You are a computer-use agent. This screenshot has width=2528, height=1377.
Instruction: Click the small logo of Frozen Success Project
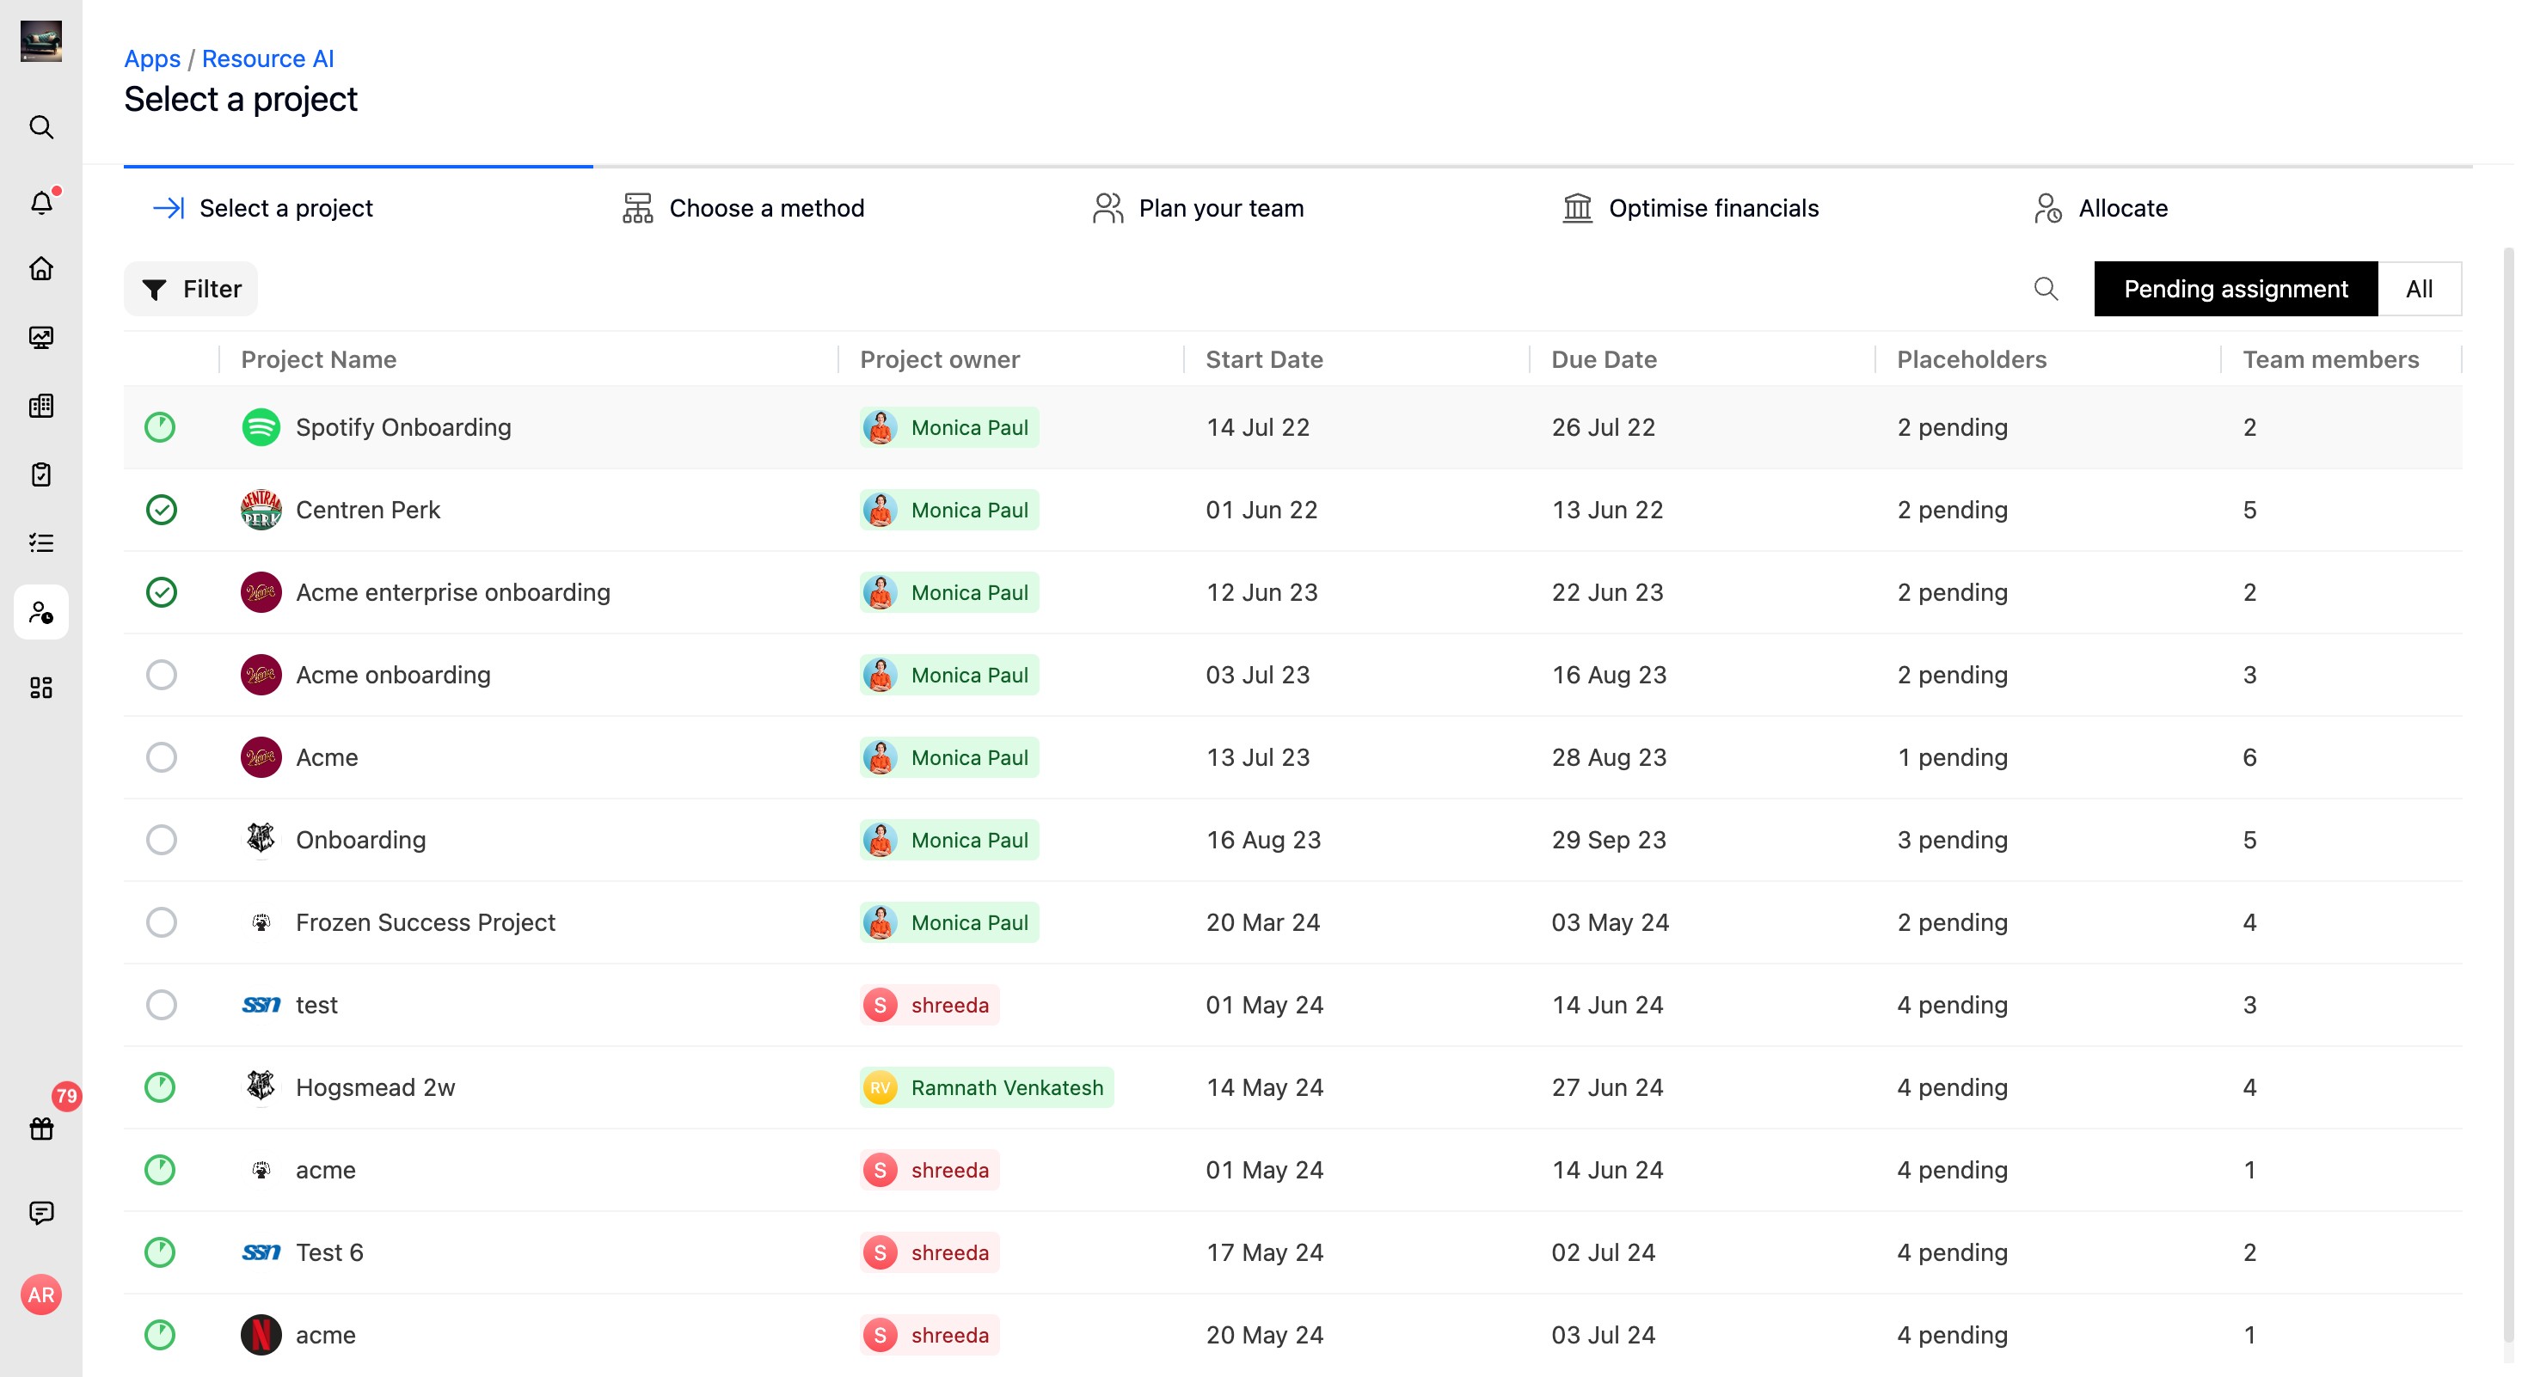(x=261, y=922)
